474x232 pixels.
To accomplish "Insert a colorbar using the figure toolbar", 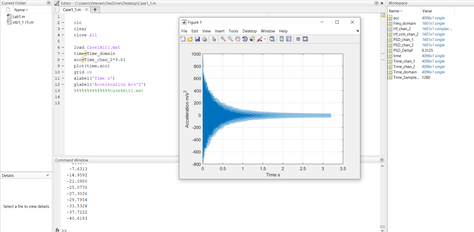I will [x=281, y=39].
